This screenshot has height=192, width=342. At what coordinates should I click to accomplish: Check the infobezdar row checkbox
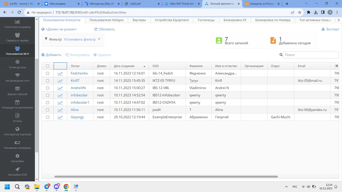coord(48,95)
